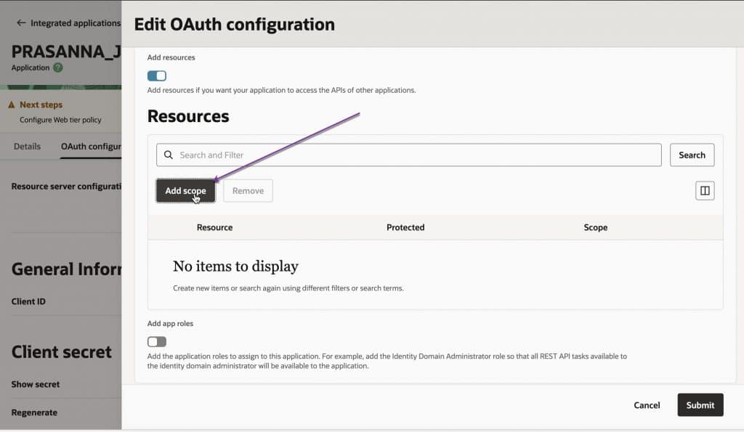Click the Search button
744x432 pixels.
coord(692,155)
